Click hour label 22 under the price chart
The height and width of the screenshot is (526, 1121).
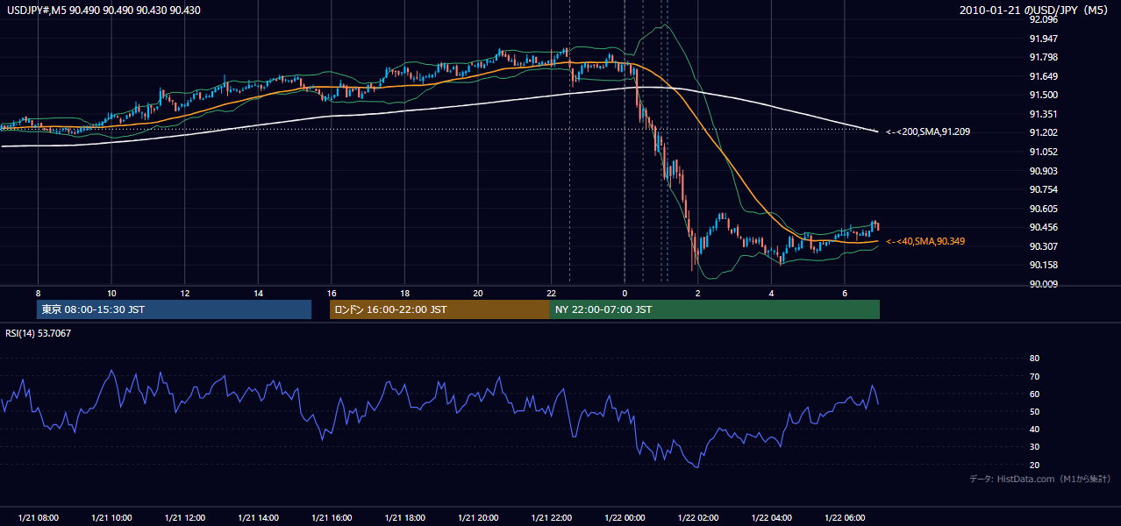(x=551, y=293)
